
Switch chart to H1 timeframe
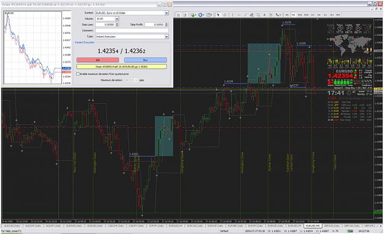point(313,15)
